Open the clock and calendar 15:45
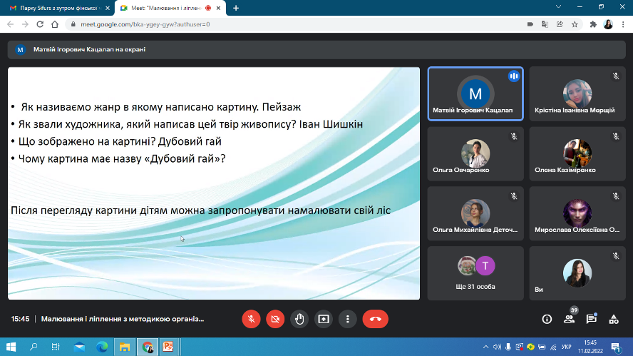 (x=590, y=347)
